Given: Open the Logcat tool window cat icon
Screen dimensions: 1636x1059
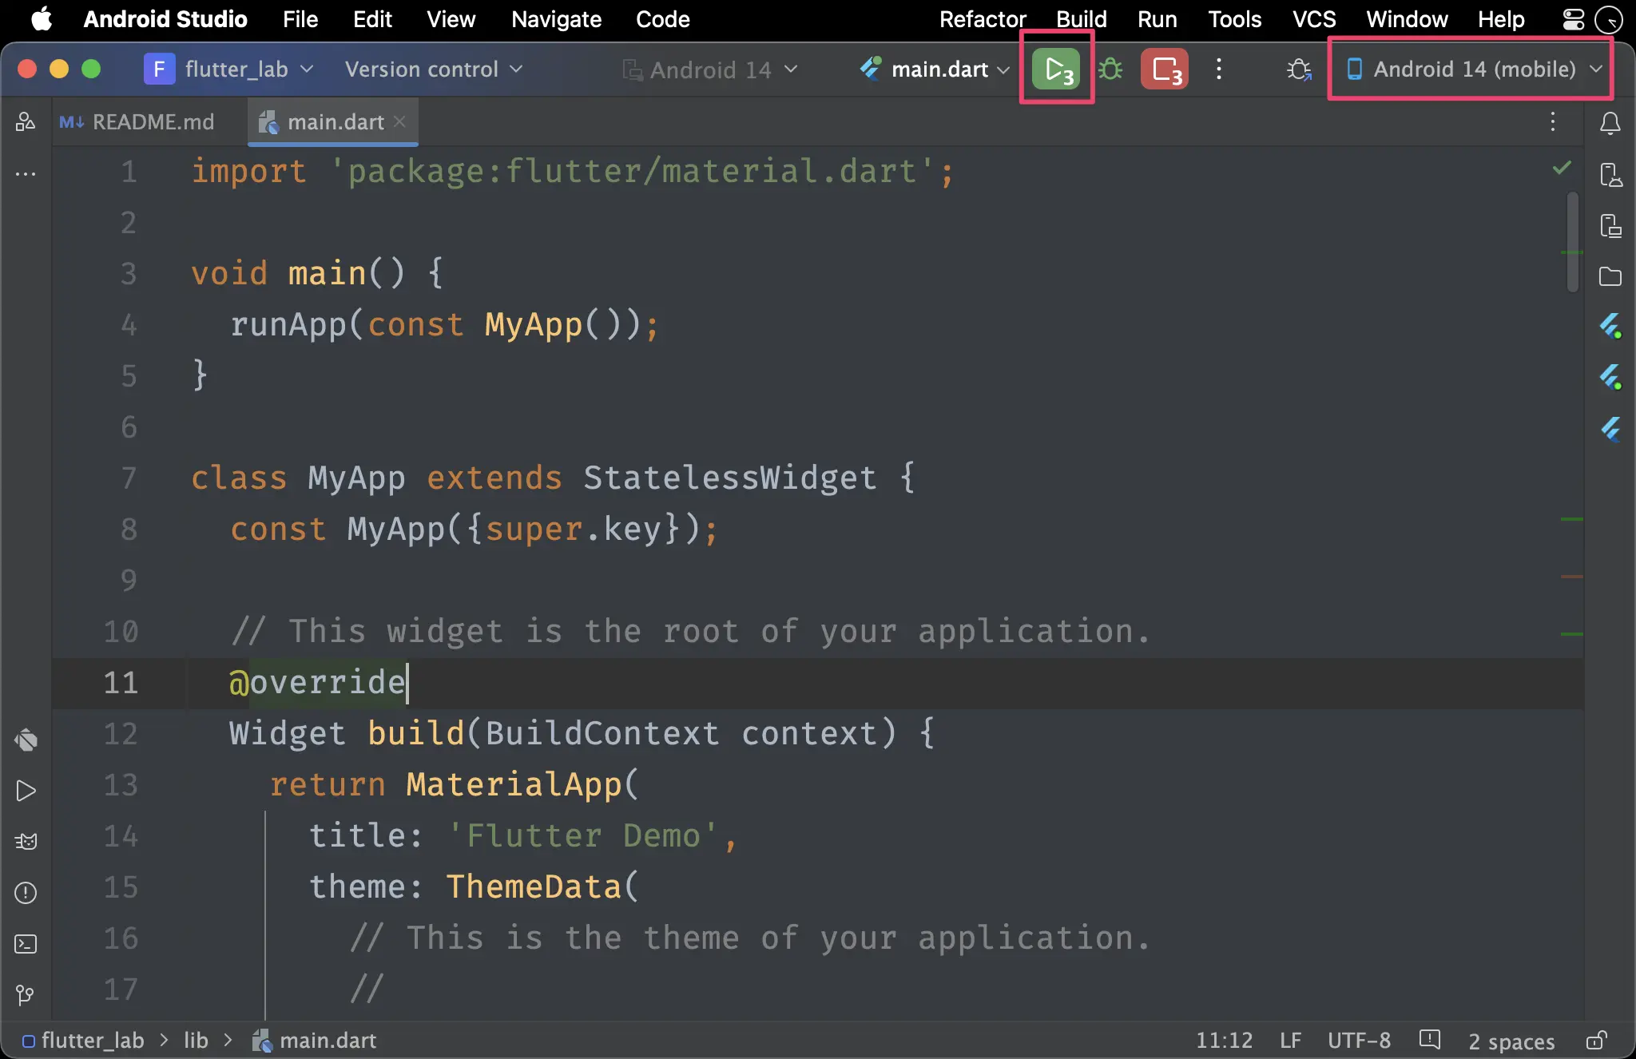Looking at the screenshot, I should (26, 842).
